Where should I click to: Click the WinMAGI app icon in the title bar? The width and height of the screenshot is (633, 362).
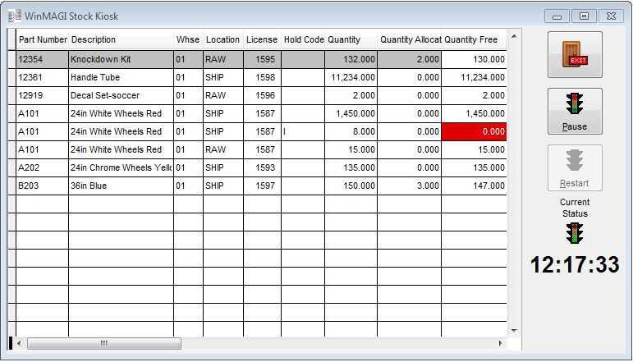point(15,16)
